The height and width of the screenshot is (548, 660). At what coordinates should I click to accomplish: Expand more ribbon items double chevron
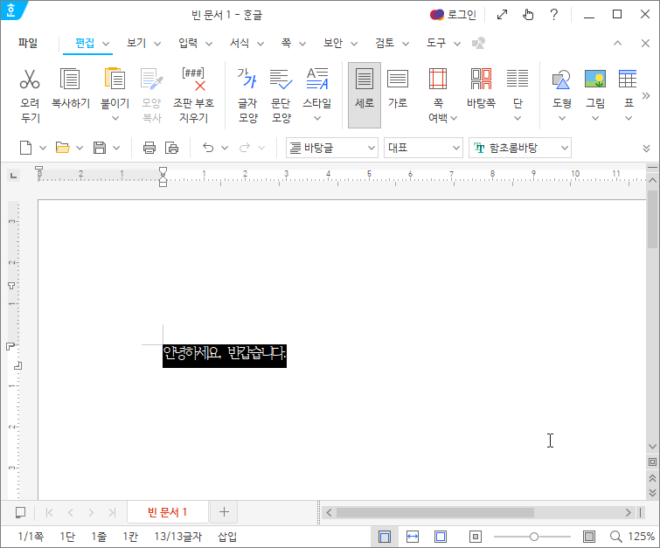pyautogui.click(x=646, y=96)
